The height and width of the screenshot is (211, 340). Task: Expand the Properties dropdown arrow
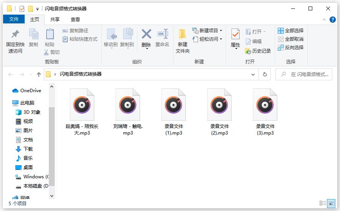236,49
